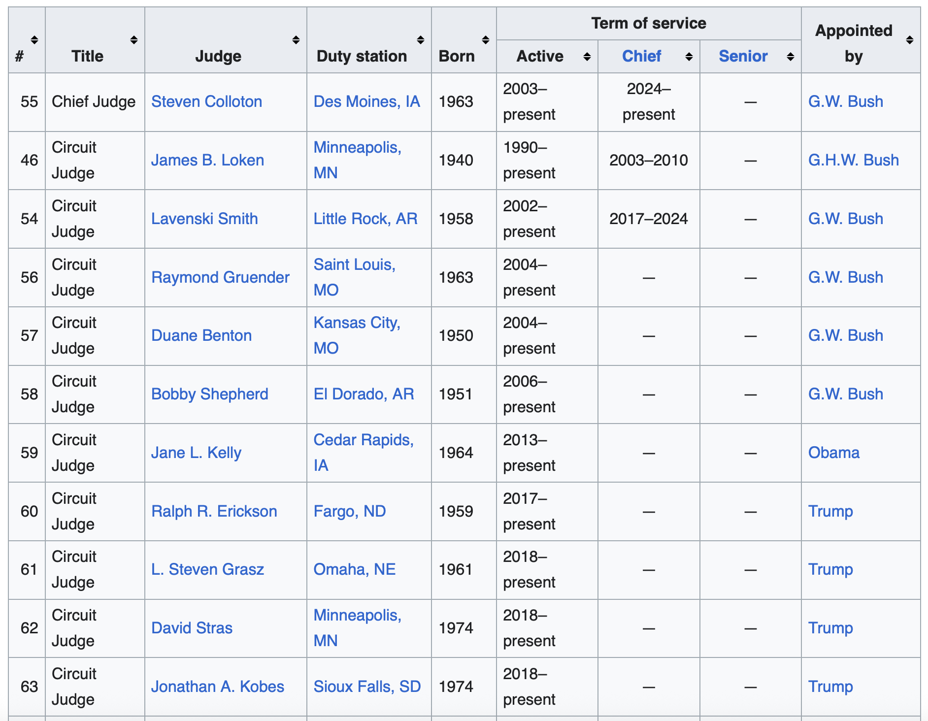Sort by Chief column arrow icon
Screen dimensions: 928x721
tap(689, 57)
